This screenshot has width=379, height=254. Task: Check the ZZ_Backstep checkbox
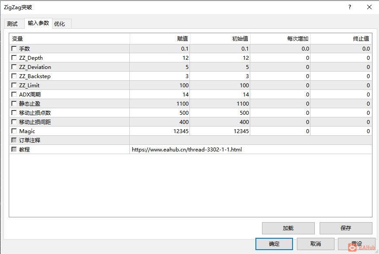[x=14, y=76]
